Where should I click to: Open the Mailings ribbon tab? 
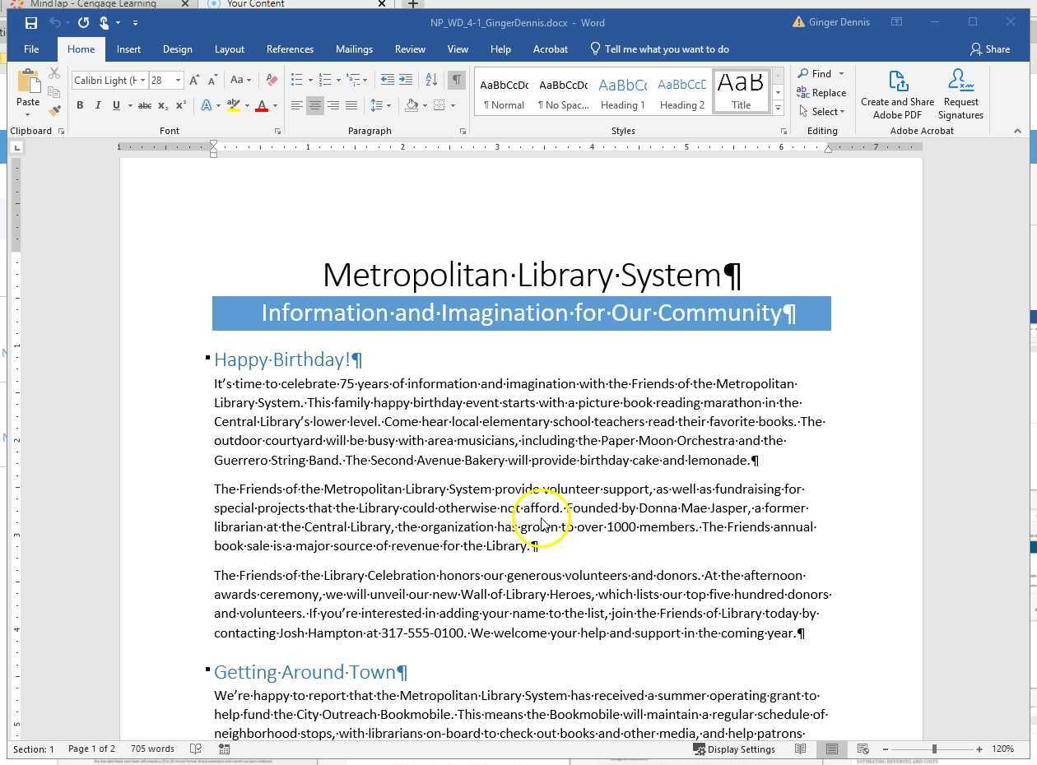(x=354, y=49)
